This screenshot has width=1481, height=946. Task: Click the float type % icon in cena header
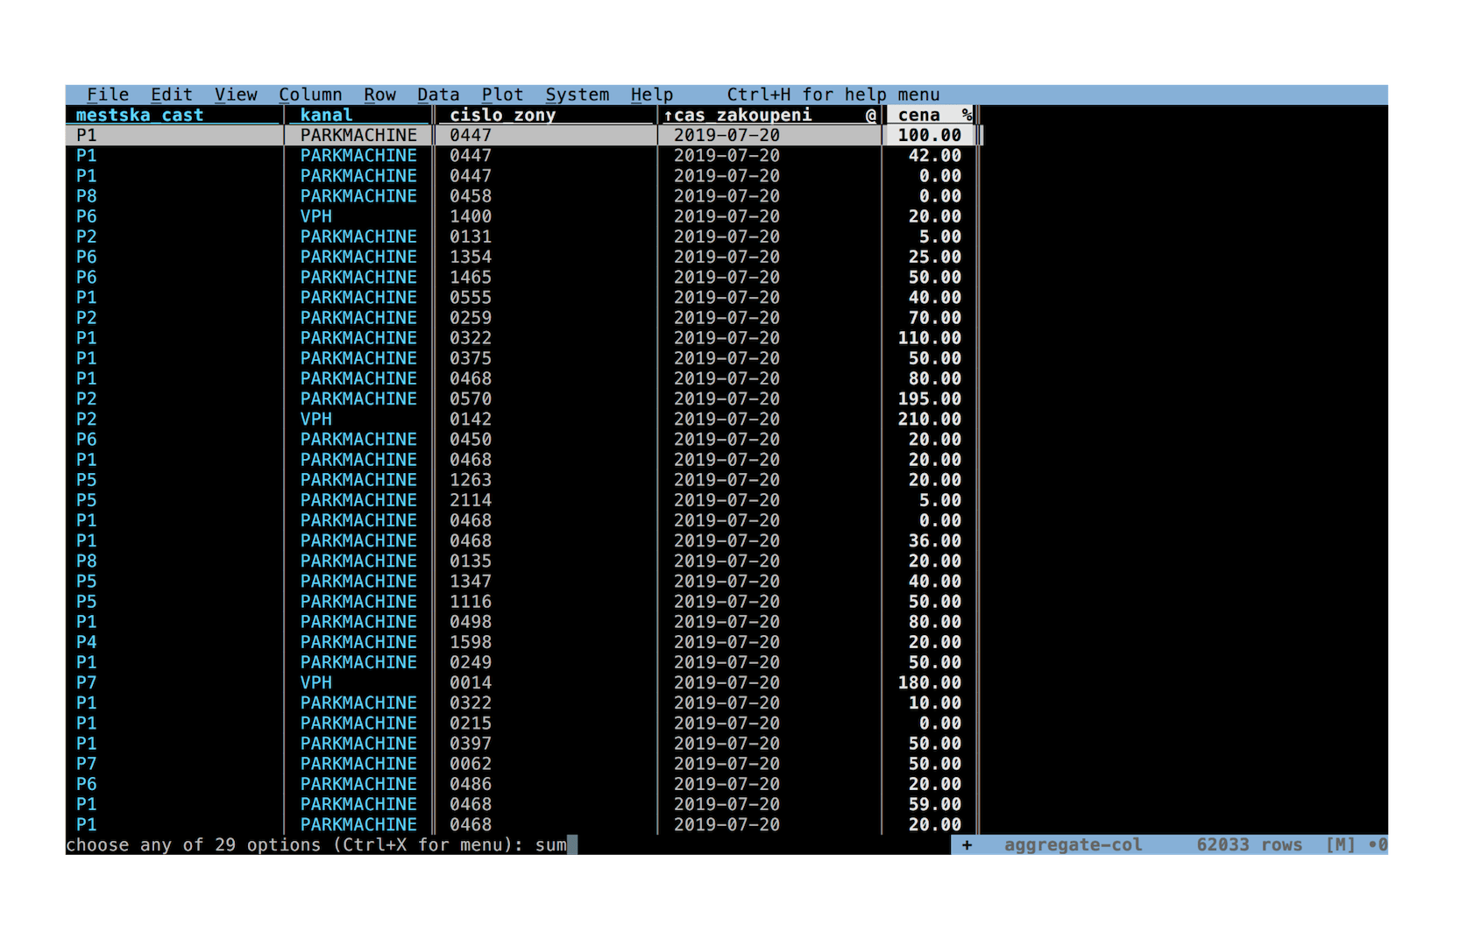tap(967, 115)
